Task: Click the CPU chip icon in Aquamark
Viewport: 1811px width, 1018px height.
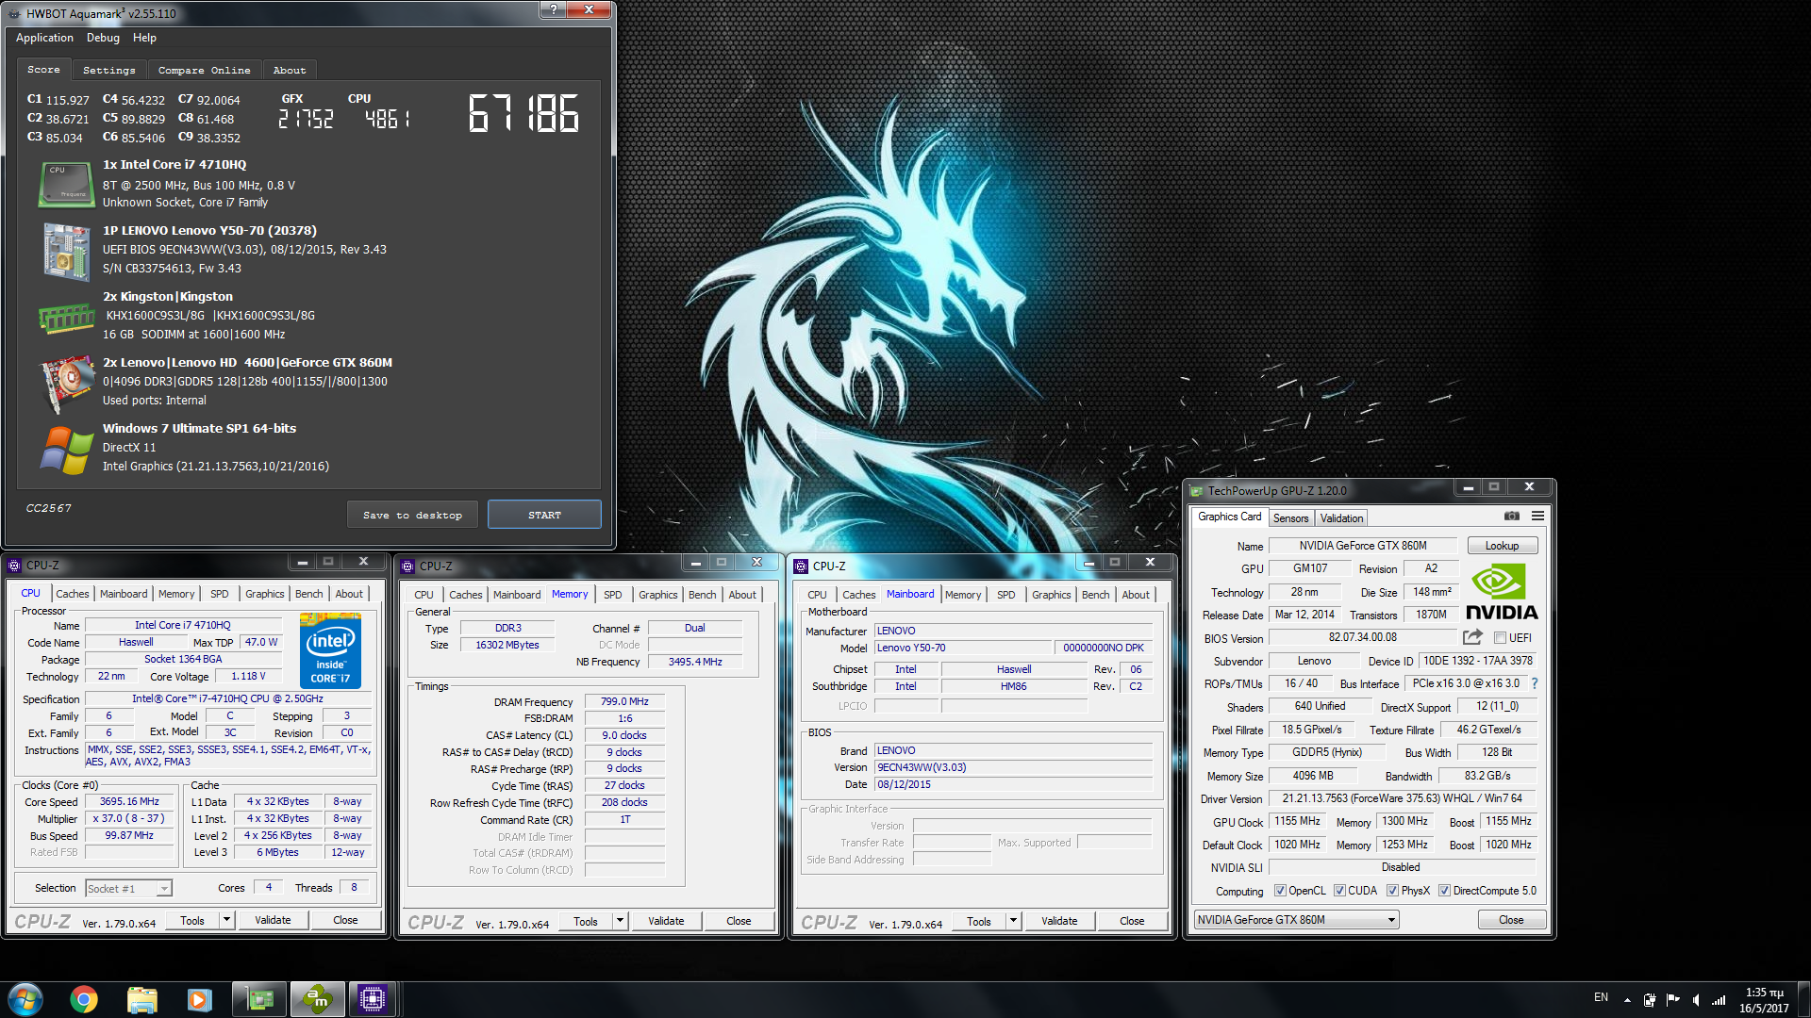Action: (x=66, y=184)
